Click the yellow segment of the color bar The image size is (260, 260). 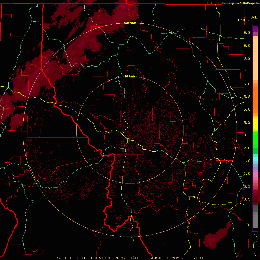255,124
